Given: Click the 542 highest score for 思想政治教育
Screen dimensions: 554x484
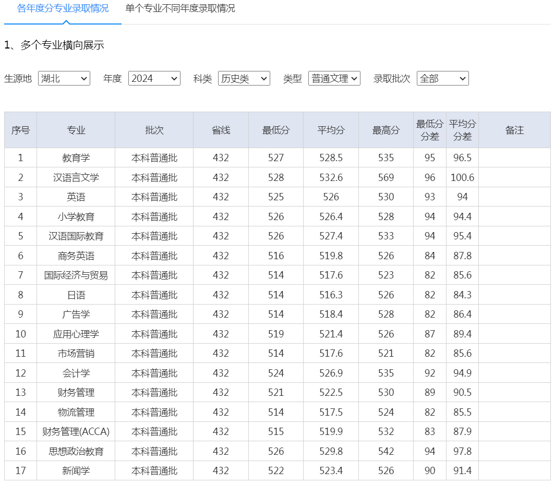Looking at the screenshot, I should 386,451.
